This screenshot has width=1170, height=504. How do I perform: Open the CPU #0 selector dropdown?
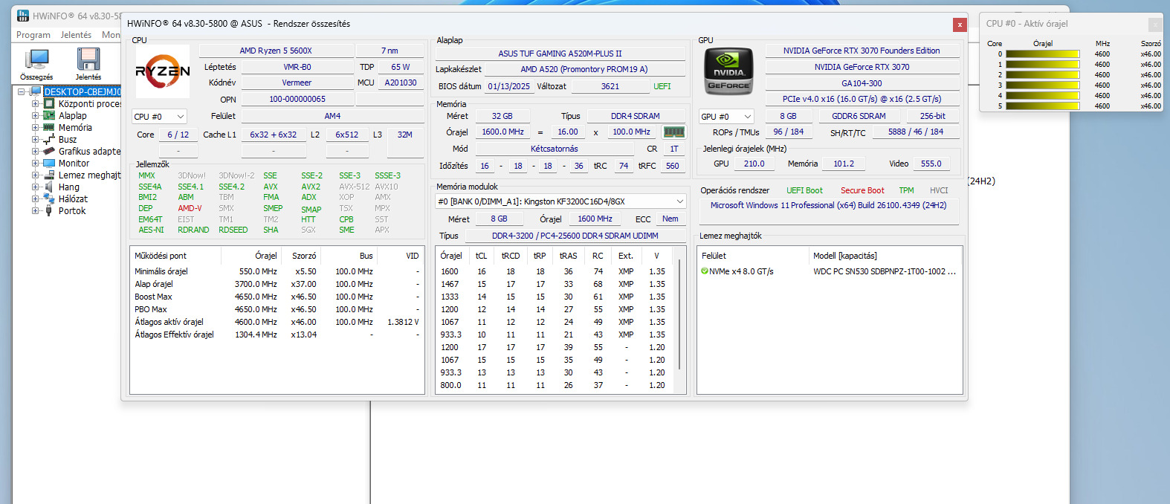159,117
